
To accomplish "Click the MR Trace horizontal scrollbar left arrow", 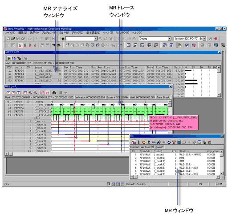I will coord(7,154).
